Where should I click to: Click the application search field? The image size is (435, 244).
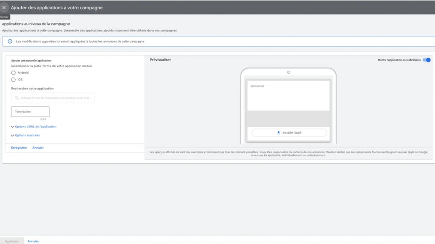53,98
